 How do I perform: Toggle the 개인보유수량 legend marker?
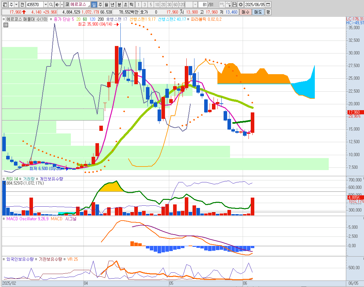point(37,179)
